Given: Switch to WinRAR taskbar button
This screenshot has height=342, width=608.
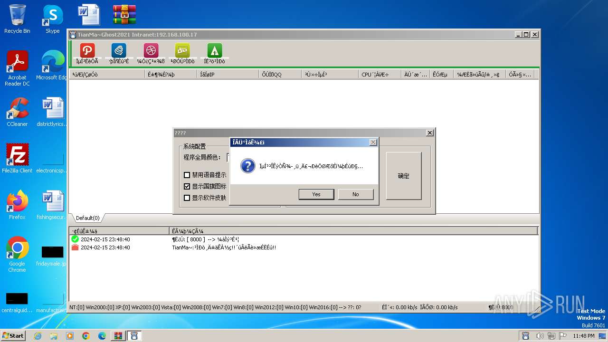Looking at the screenshot, I should click(118, 336).
